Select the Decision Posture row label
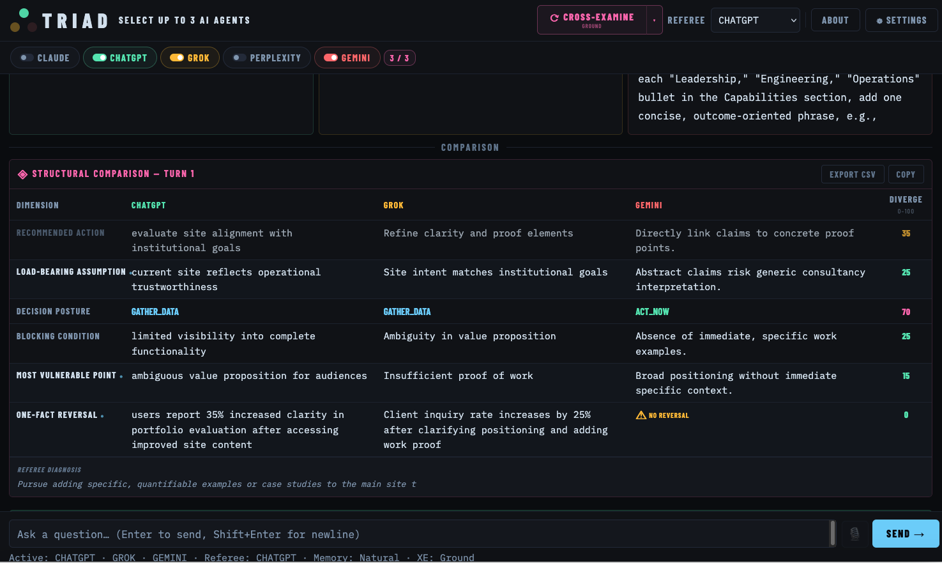The height and width of the screenshot is (563, 942). point(54,311)
